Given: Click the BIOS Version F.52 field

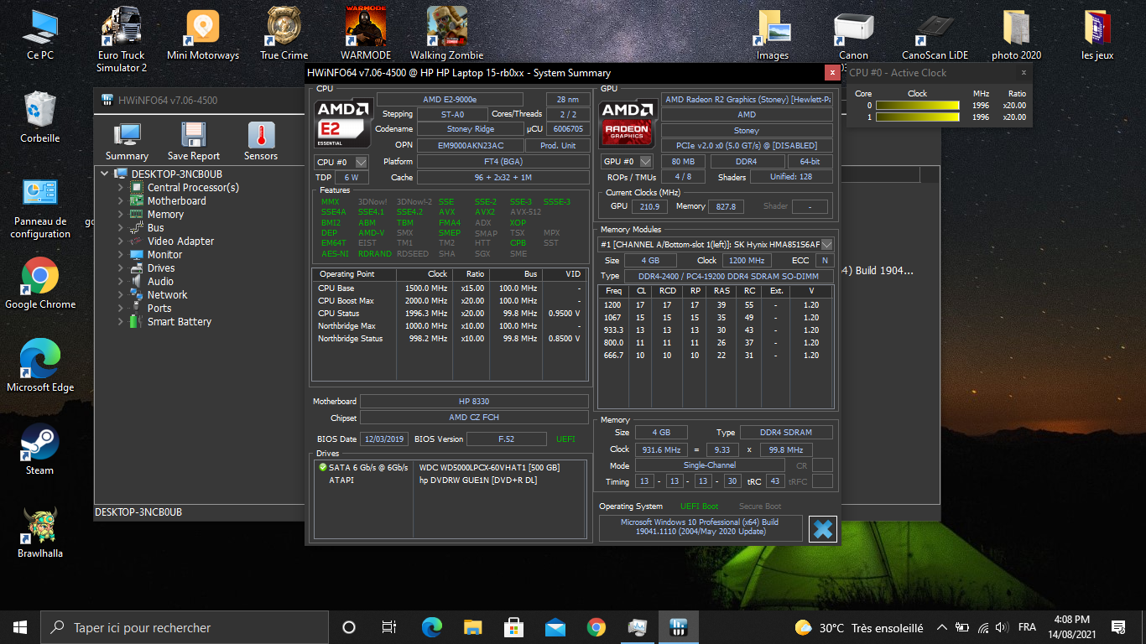Looking at the screenshot, I should [x=505, y=439].
